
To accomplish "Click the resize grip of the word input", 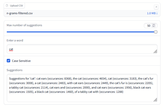I will (155, 51).
